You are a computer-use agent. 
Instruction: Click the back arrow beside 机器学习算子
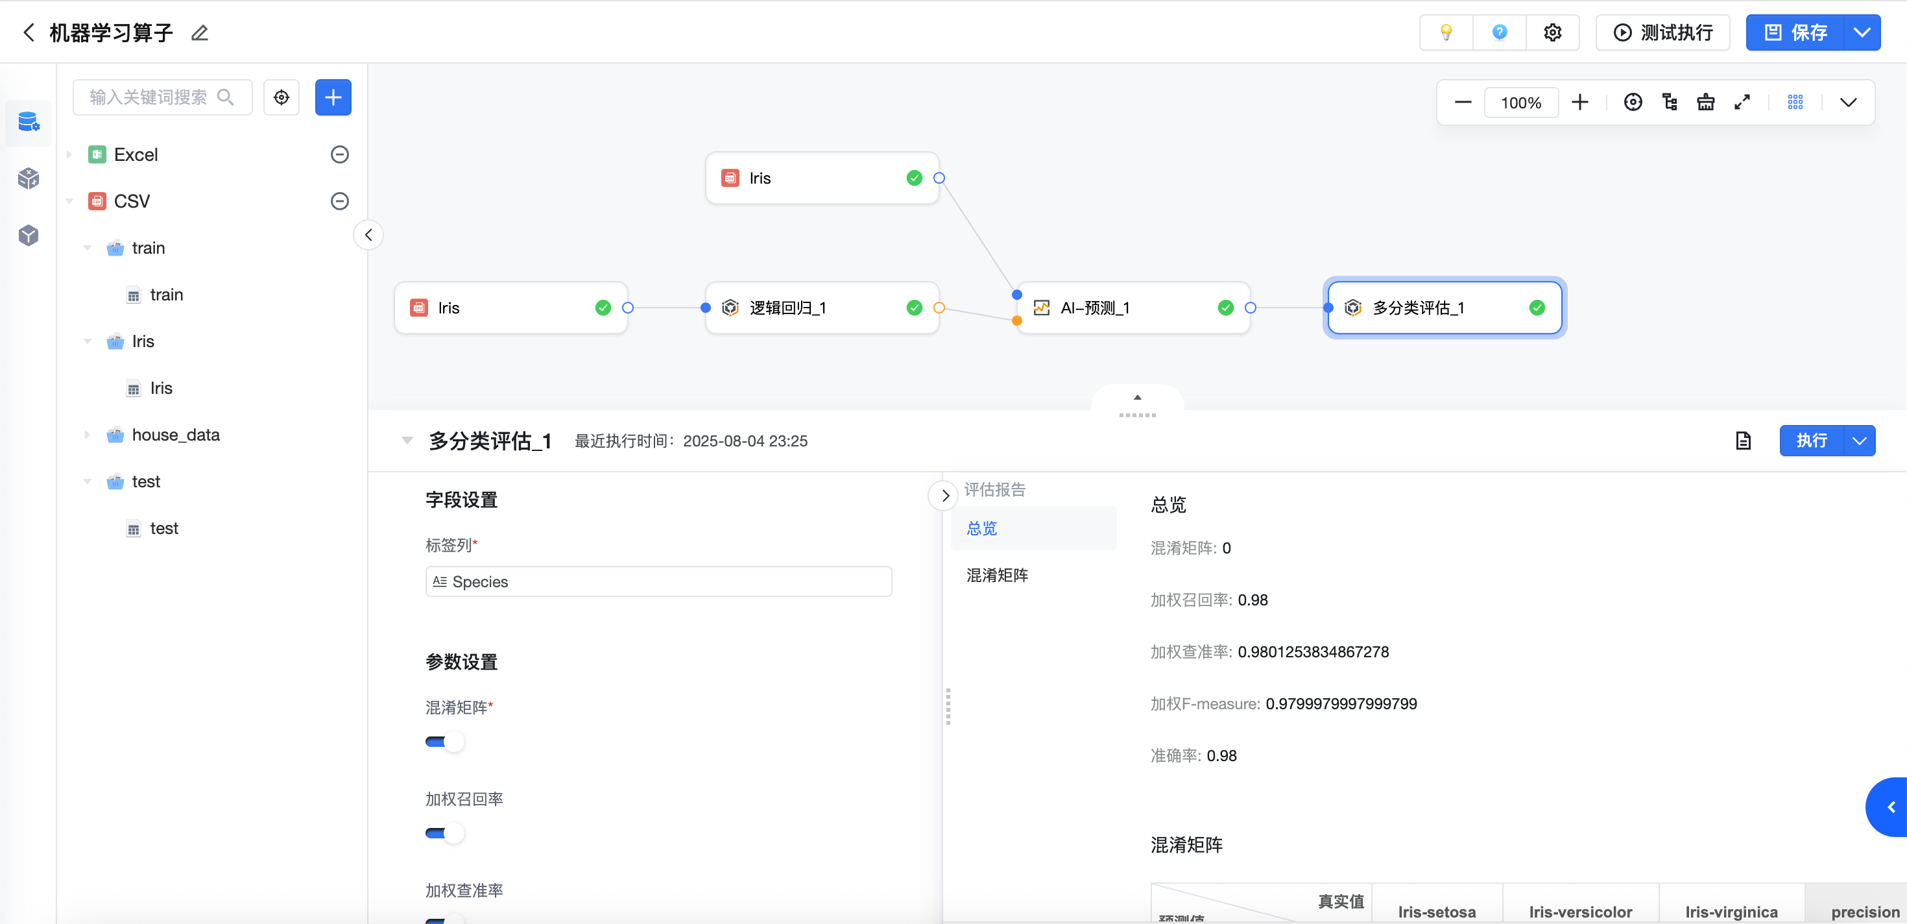(x=29, y=32)
